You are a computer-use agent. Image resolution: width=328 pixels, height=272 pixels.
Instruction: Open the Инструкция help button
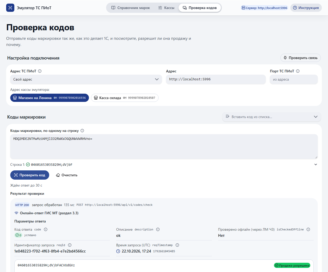coord(306,8)
